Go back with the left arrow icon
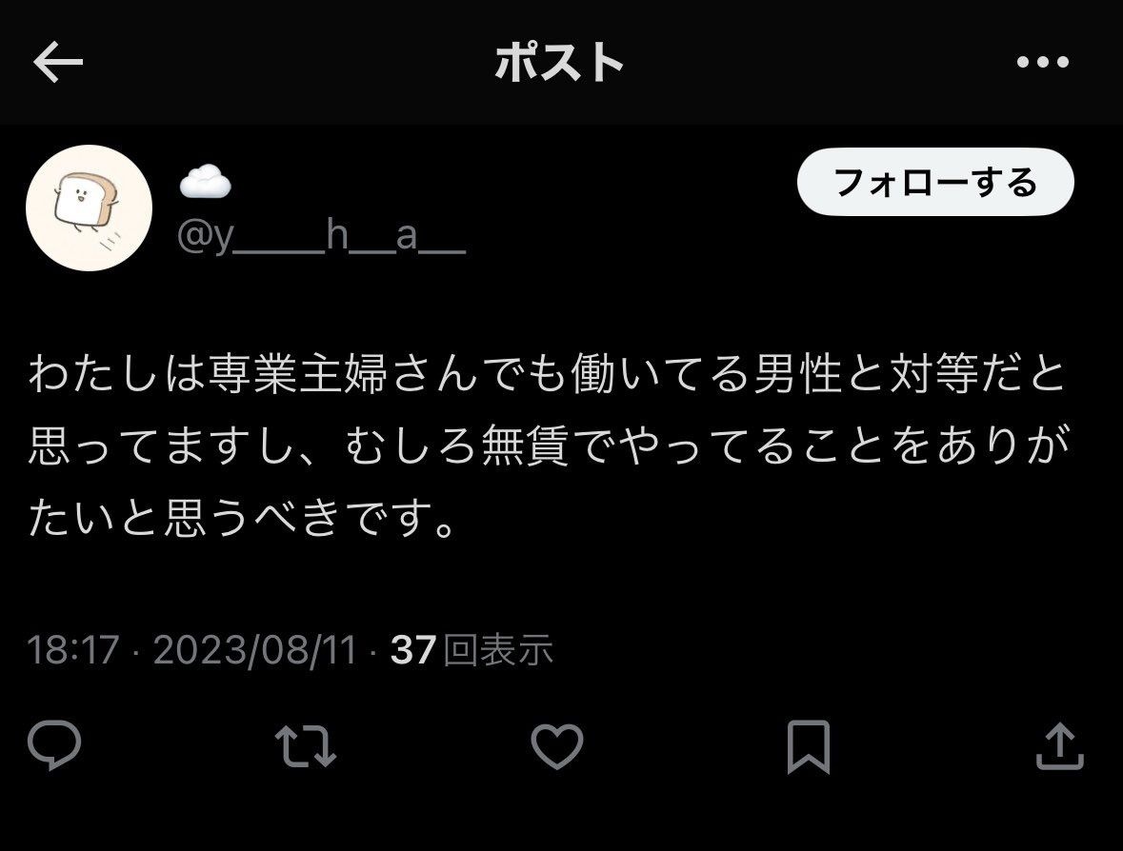This screenshot has height=851, width=1123. coord(58,62)
